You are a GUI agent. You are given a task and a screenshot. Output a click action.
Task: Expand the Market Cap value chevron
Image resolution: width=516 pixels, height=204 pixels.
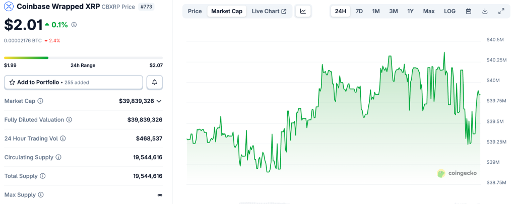159,101
